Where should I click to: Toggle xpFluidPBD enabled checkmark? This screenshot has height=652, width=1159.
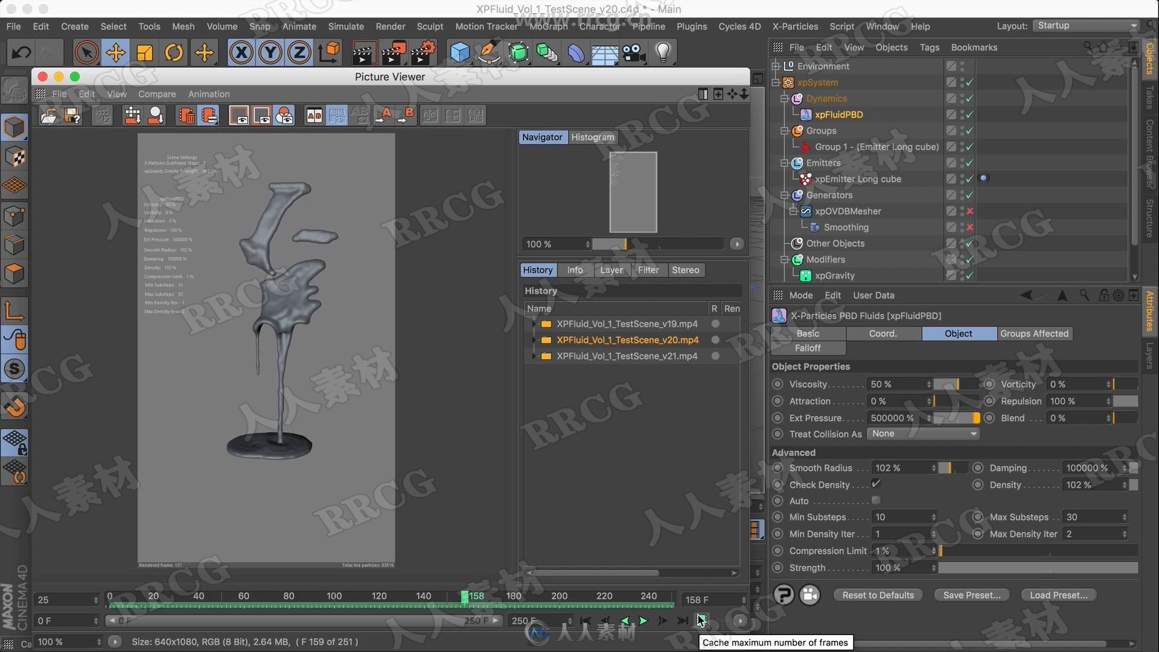click(x=969, y=115)
